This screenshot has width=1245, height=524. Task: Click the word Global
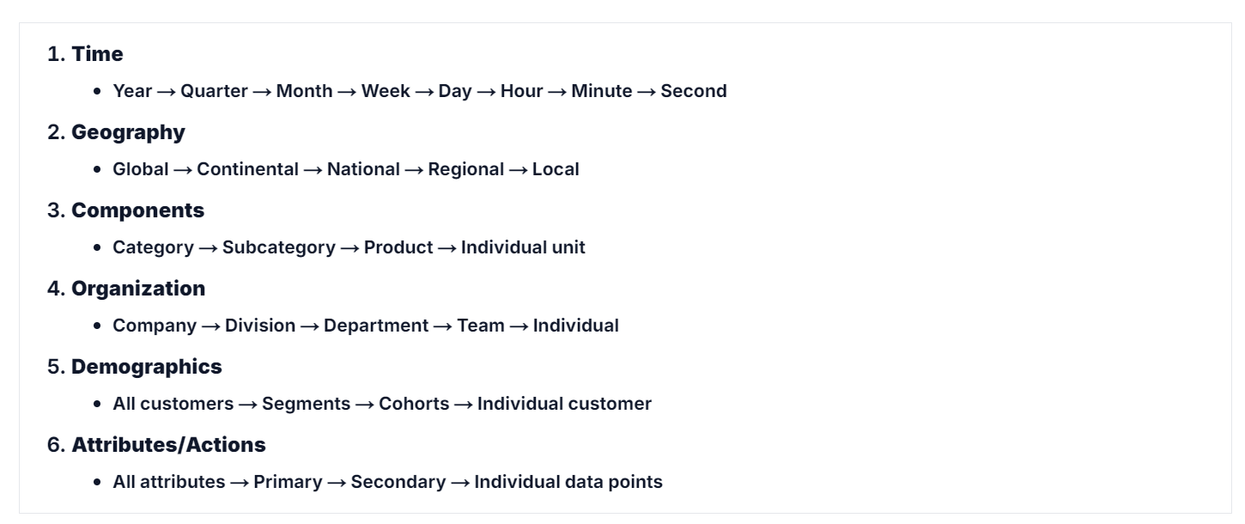[x=141, y=169]
